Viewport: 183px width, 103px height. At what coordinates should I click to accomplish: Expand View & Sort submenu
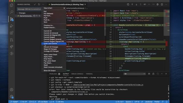[54, 8]
